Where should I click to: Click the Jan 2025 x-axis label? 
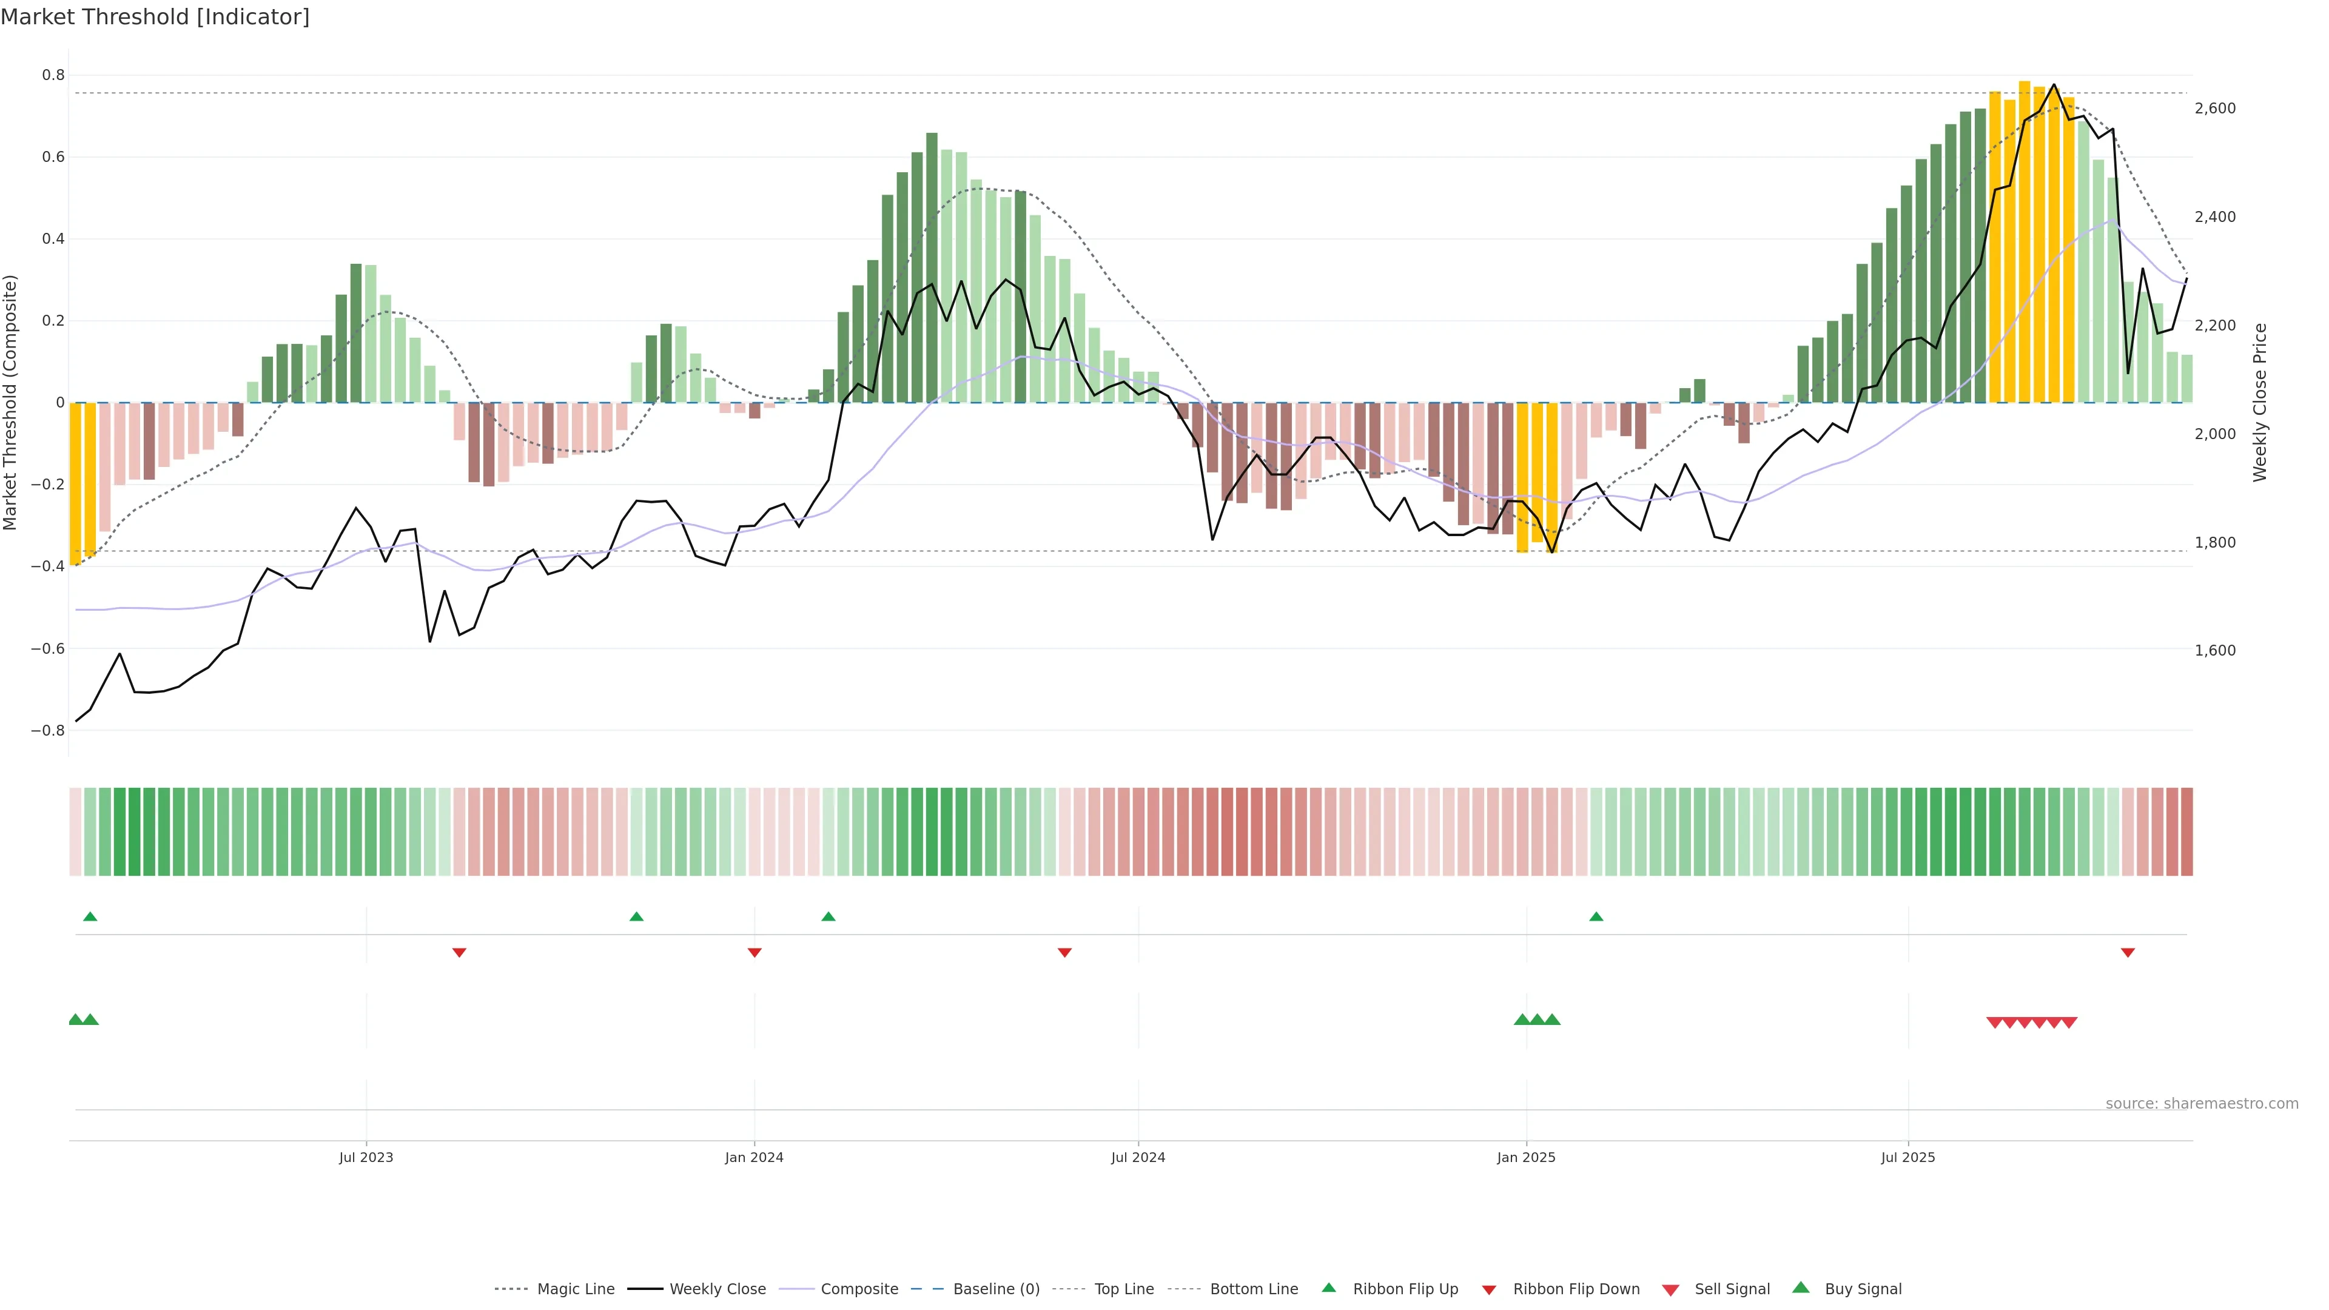coord(1526,1157)
